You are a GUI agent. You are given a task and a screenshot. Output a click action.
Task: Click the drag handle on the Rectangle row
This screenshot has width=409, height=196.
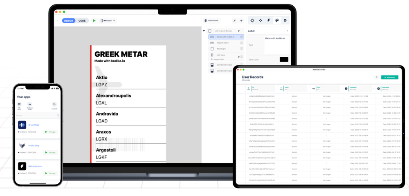(242, 49)
